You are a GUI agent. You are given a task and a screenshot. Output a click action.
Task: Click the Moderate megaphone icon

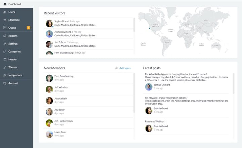point(5,20)
